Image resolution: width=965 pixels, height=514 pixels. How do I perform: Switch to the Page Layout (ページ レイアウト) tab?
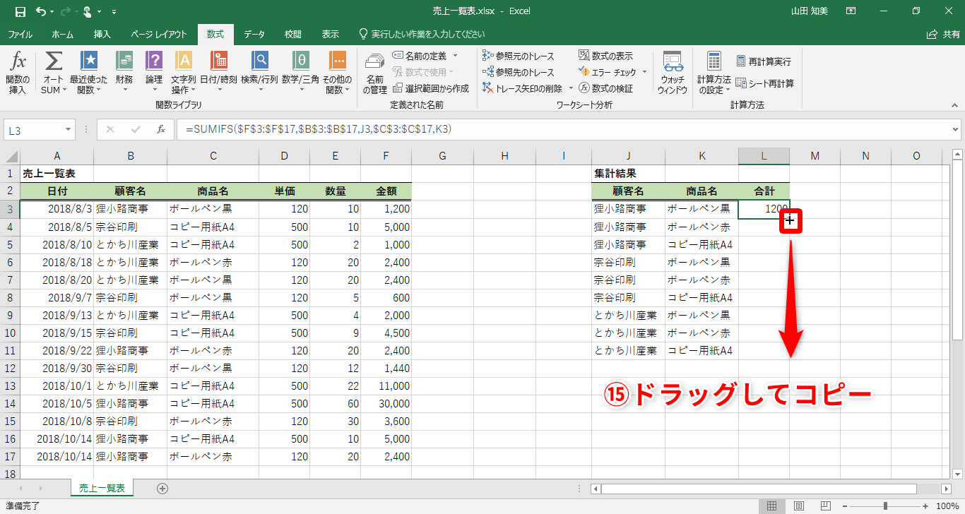[159, 34]
